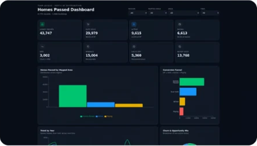Open the Year filter dropdown
The image size is (257, 146).
coord(210,13)
